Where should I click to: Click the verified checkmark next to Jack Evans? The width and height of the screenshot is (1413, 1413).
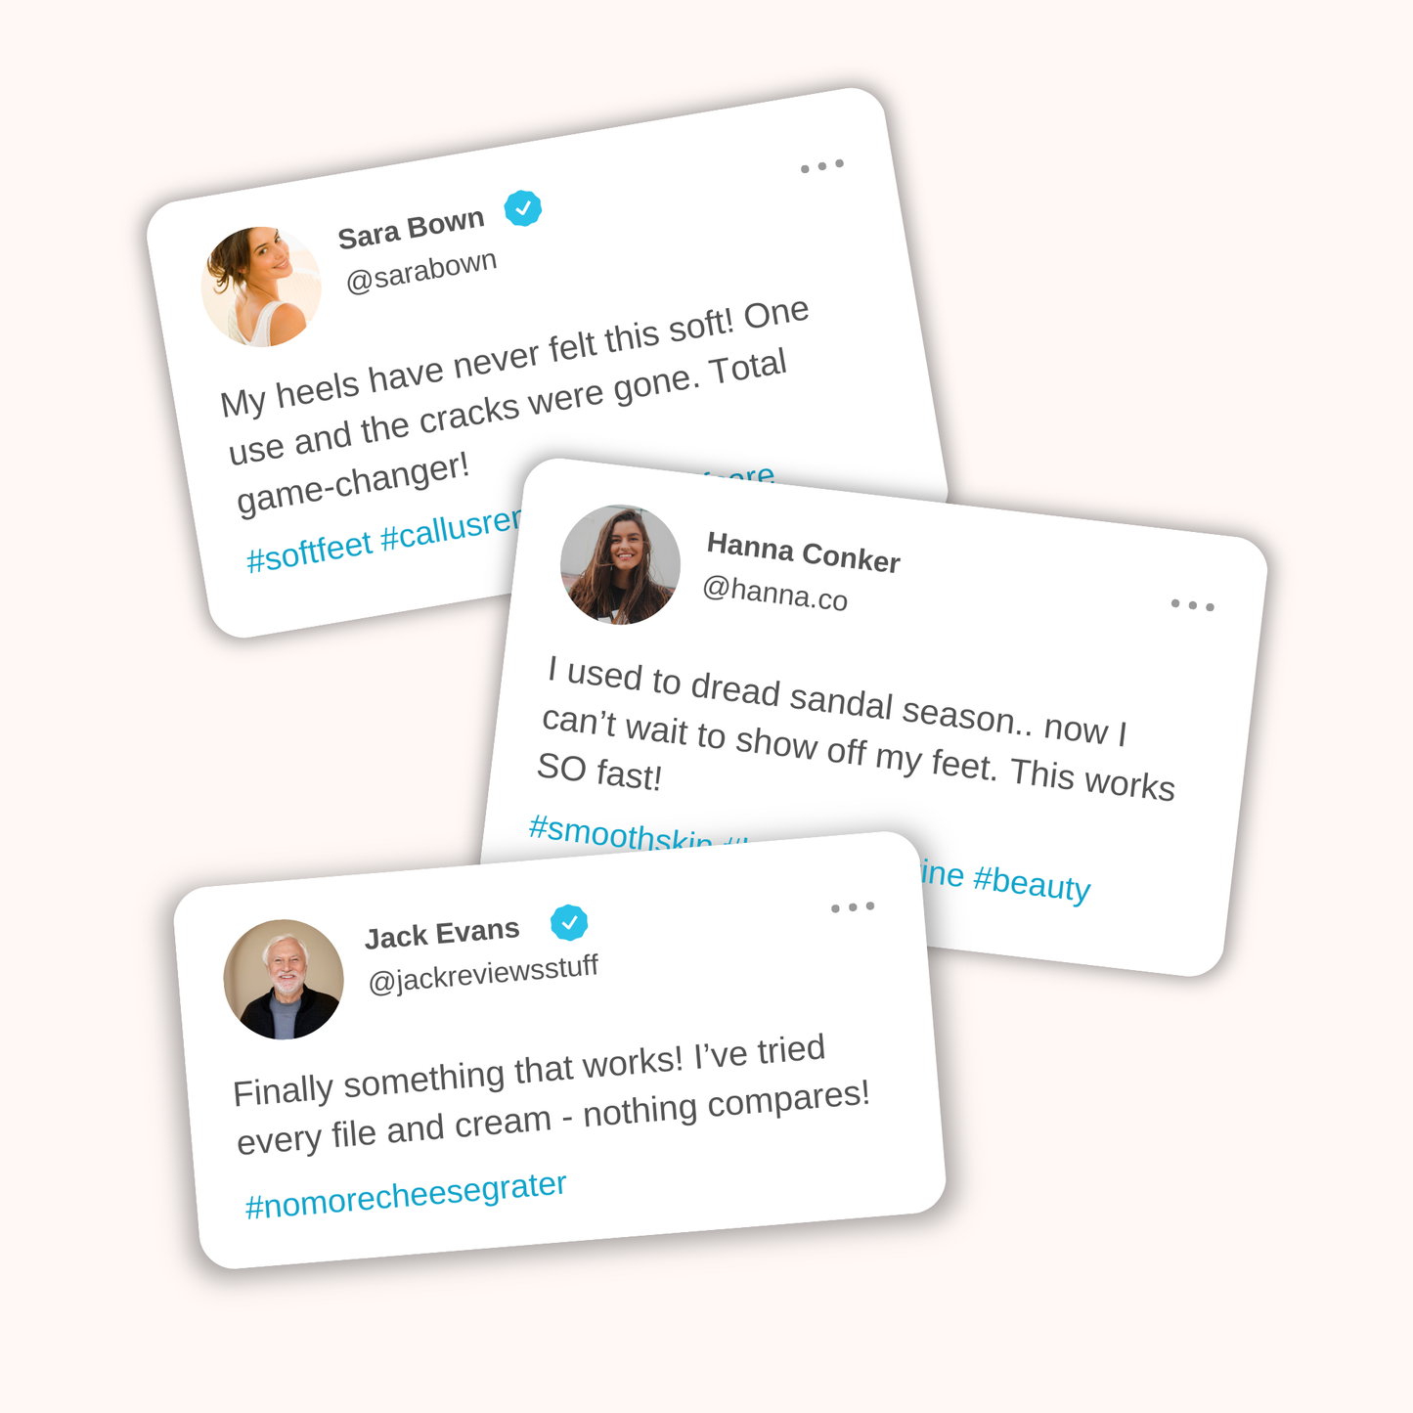(x=569, y=922)
